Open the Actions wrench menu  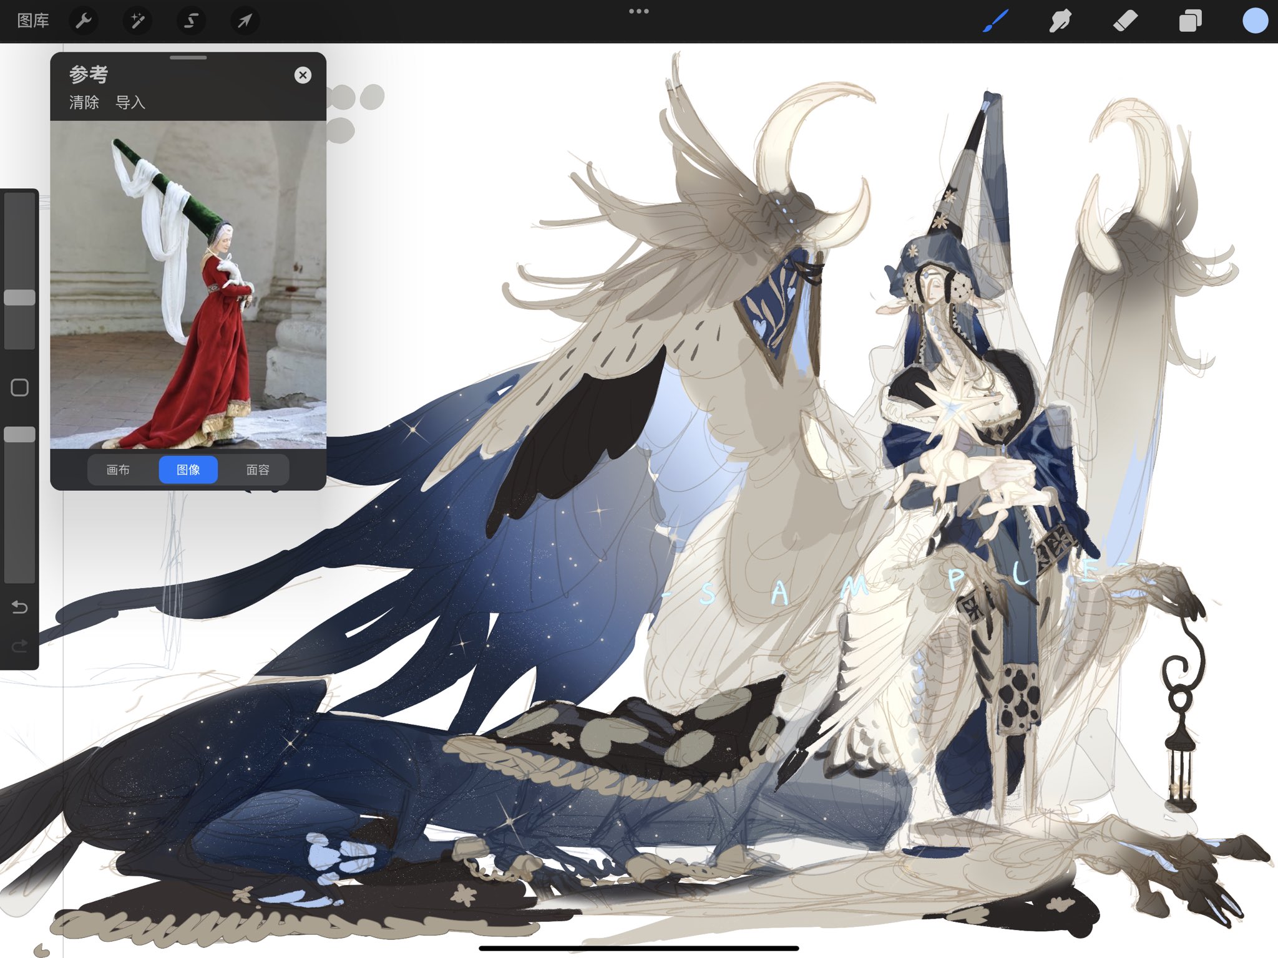[84, 21]
